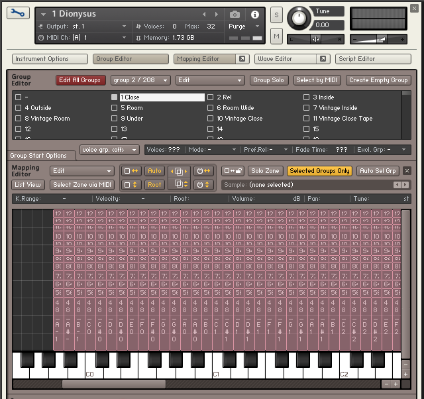Open the group 2 / 208 dropdown
The height and width of the screenshot is (399, 424).
140,80
